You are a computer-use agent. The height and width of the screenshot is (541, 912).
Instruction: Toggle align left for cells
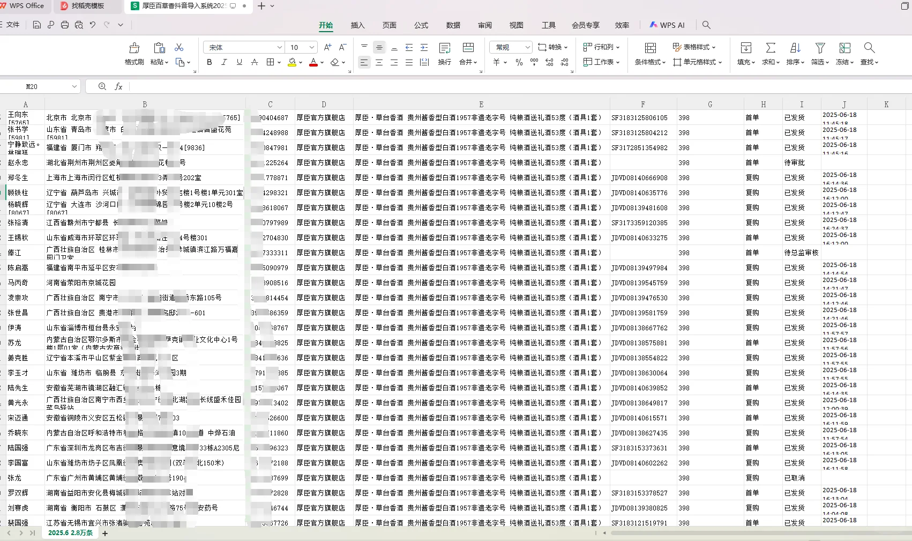[364, 62]
